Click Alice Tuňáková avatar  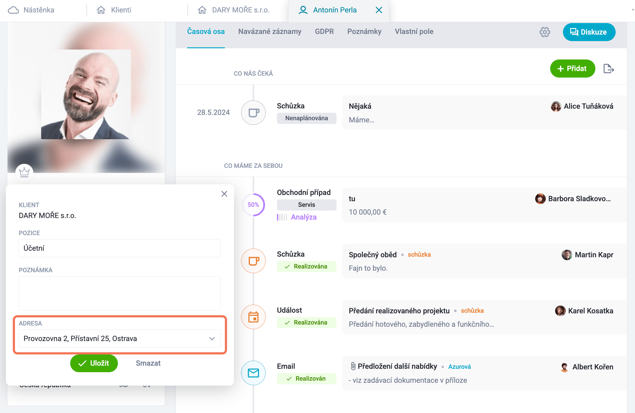coord(556,106)
